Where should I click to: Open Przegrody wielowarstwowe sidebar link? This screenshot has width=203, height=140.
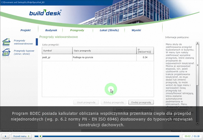click(x=23, y=42)
